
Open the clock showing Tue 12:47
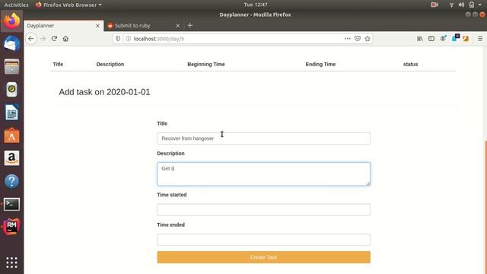(256, 5)
